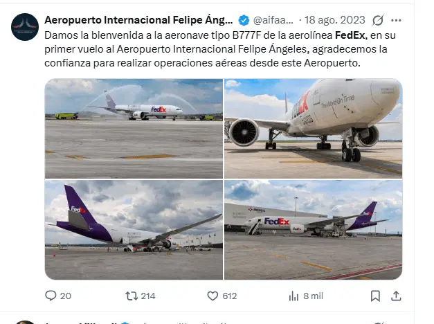This screenshot has height=324, width=434.
Task: Bookmark this FedEx tweet
Action: point(375,296)
